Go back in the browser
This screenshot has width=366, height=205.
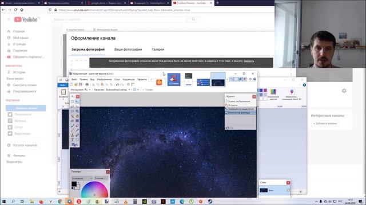(3, 10)
